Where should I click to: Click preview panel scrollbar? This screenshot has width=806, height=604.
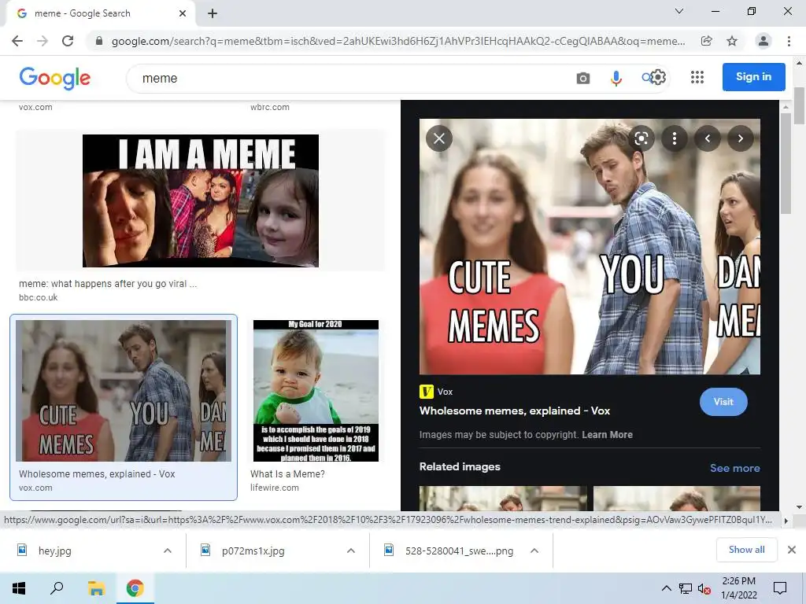[786, 164]
